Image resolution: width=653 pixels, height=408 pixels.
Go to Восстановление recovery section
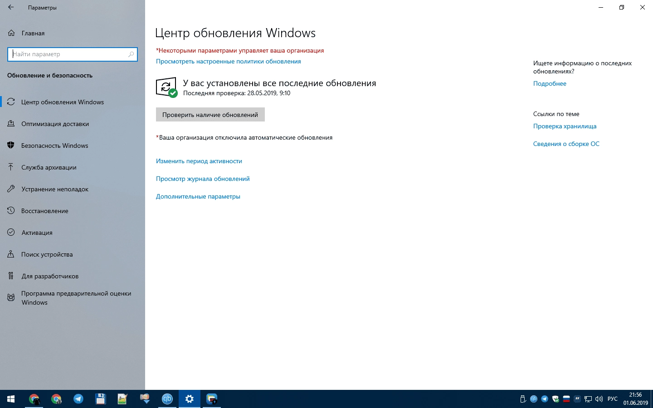click(73, 211)
